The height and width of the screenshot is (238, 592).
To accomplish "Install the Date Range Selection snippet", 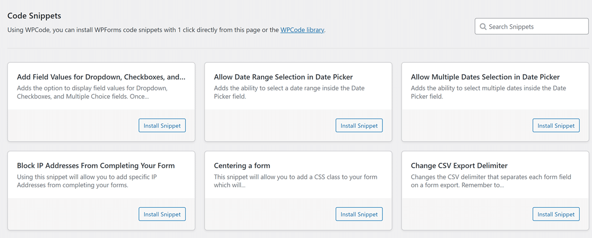I will pos(359,126).
